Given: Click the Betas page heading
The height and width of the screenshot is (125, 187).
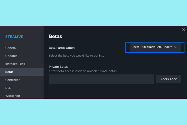Looking at the screenshot, I should tap(55, 36).
